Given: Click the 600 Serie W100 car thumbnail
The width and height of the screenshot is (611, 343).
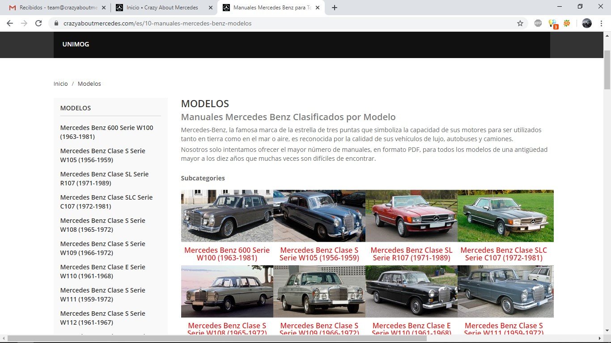Looking at the screenshot, I should [x=227, y=216].
